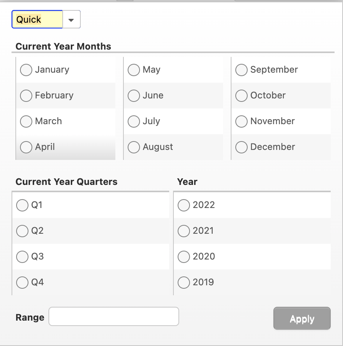
Task: Select the January radio button
Action: [x=26, y=70]
